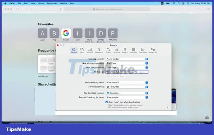This screenshot has height=135, width=214.
Task: Open the Safari menu
Action: click(12, 3)
